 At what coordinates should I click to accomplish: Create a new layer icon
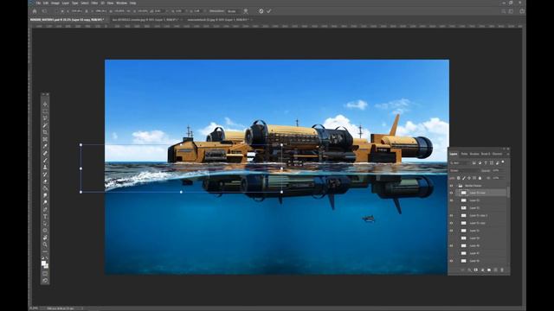(496, 270)
